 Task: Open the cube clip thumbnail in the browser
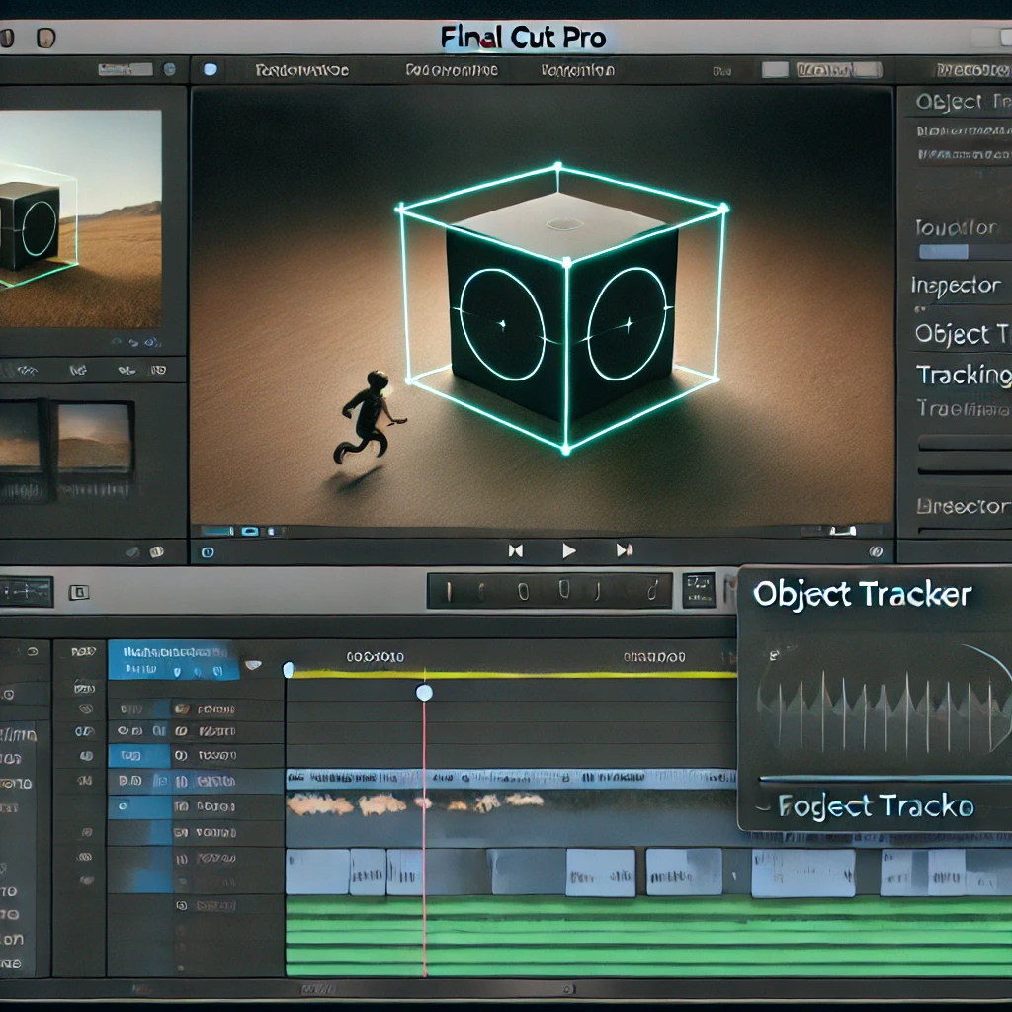(80, 218)
